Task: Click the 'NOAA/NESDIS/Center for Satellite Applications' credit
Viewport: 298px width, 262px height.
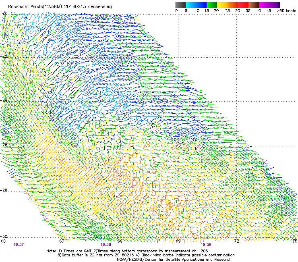Action: point(174,260)
